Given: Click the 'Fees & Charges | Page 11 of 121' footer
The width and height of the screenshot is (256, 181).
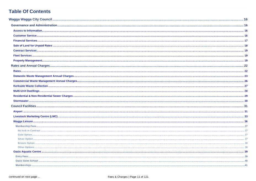Looking at the screenshot, I should (128, 177).
